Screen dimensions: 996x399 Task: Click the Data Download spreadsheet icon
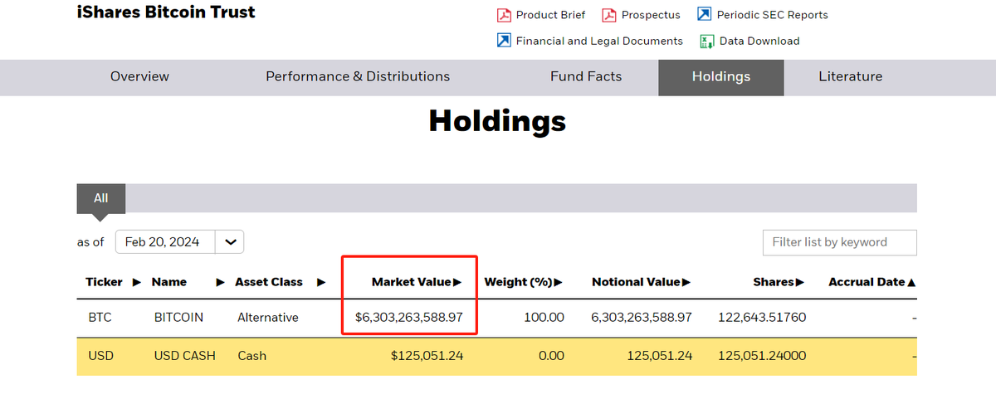coord(707,41)
